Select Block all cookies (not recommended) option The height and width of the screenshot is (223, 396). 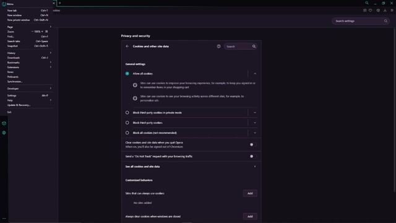pos(127,133)
